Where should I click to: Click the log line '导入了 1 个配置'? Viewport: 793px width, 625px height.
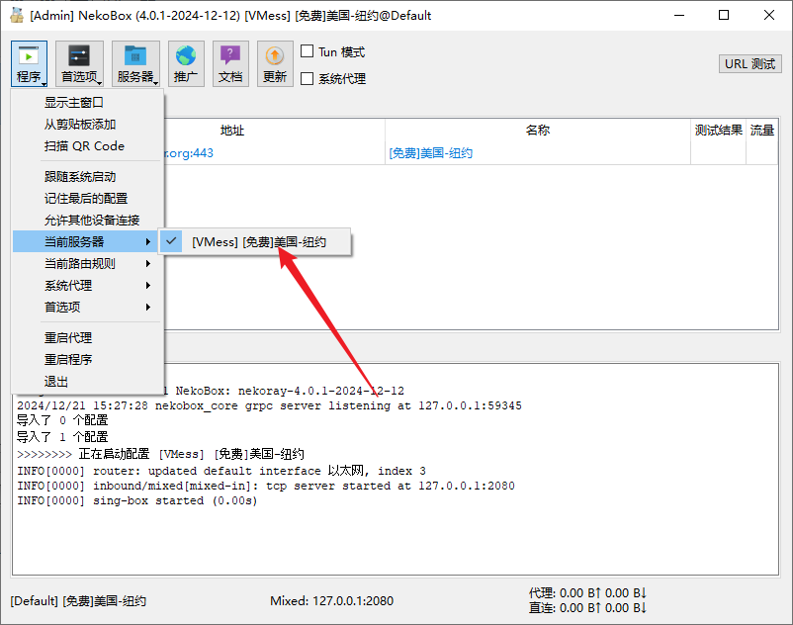pyautogui.click(x=62, y=437)
